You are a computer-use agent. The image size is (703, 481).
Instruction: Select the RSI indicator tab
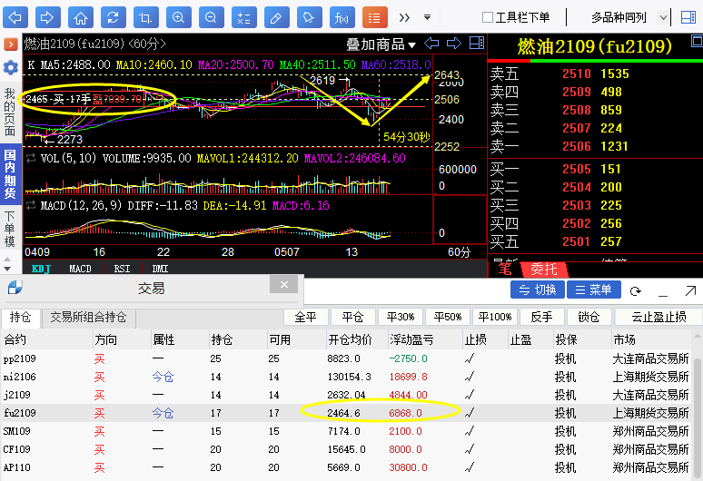(122, 269)
